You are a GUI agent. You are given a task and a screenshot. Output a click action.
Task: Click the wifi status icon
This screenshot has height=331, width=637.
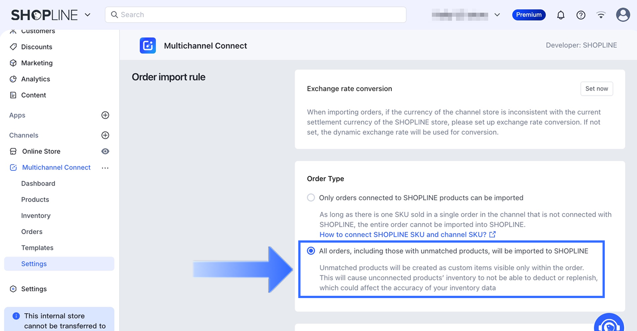pyautogui.click(x=601, y=15)
